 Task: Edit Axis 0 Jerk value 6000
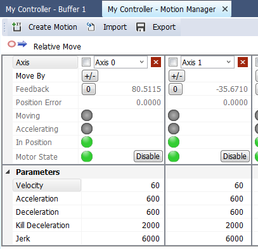(x=151, y=239)
